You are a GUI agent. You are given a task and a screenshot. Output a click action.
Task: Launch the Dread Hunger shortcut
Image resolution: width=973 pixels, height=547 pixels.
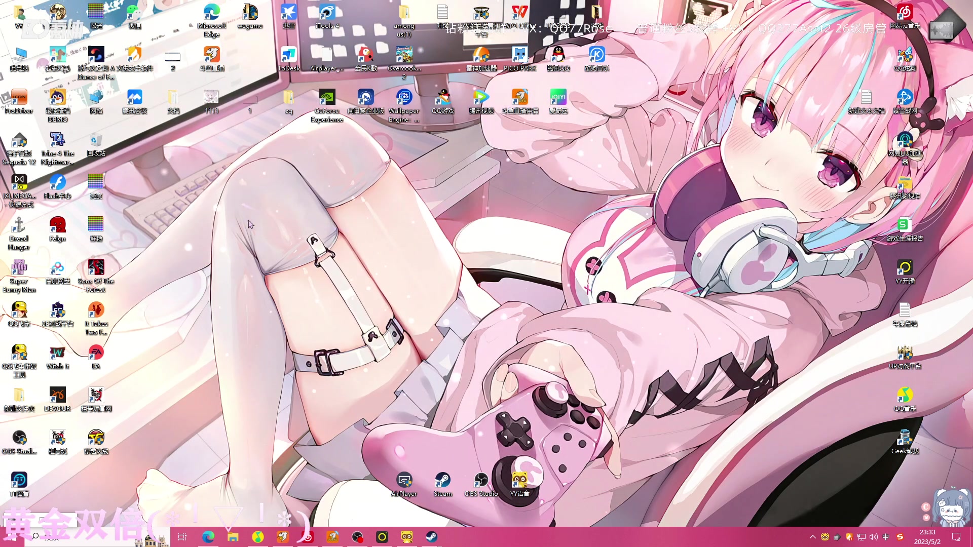pos(19,233)
